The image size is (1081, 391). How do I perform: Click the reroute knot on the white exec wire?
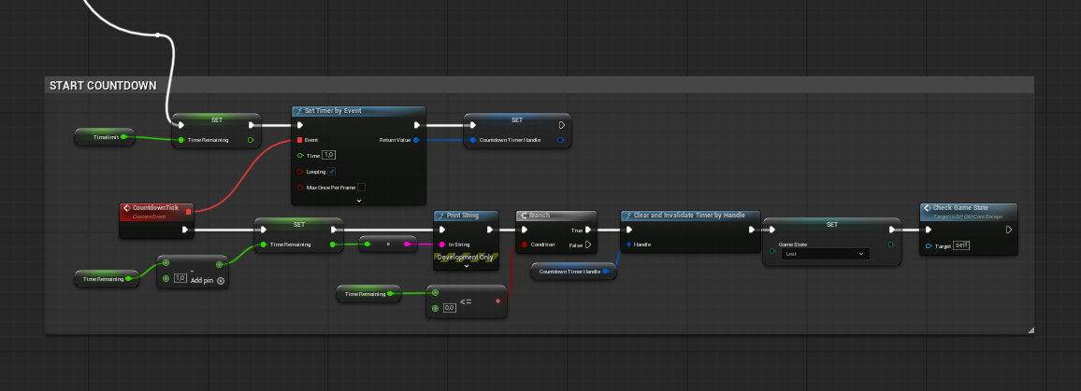(x=158, y=35)
